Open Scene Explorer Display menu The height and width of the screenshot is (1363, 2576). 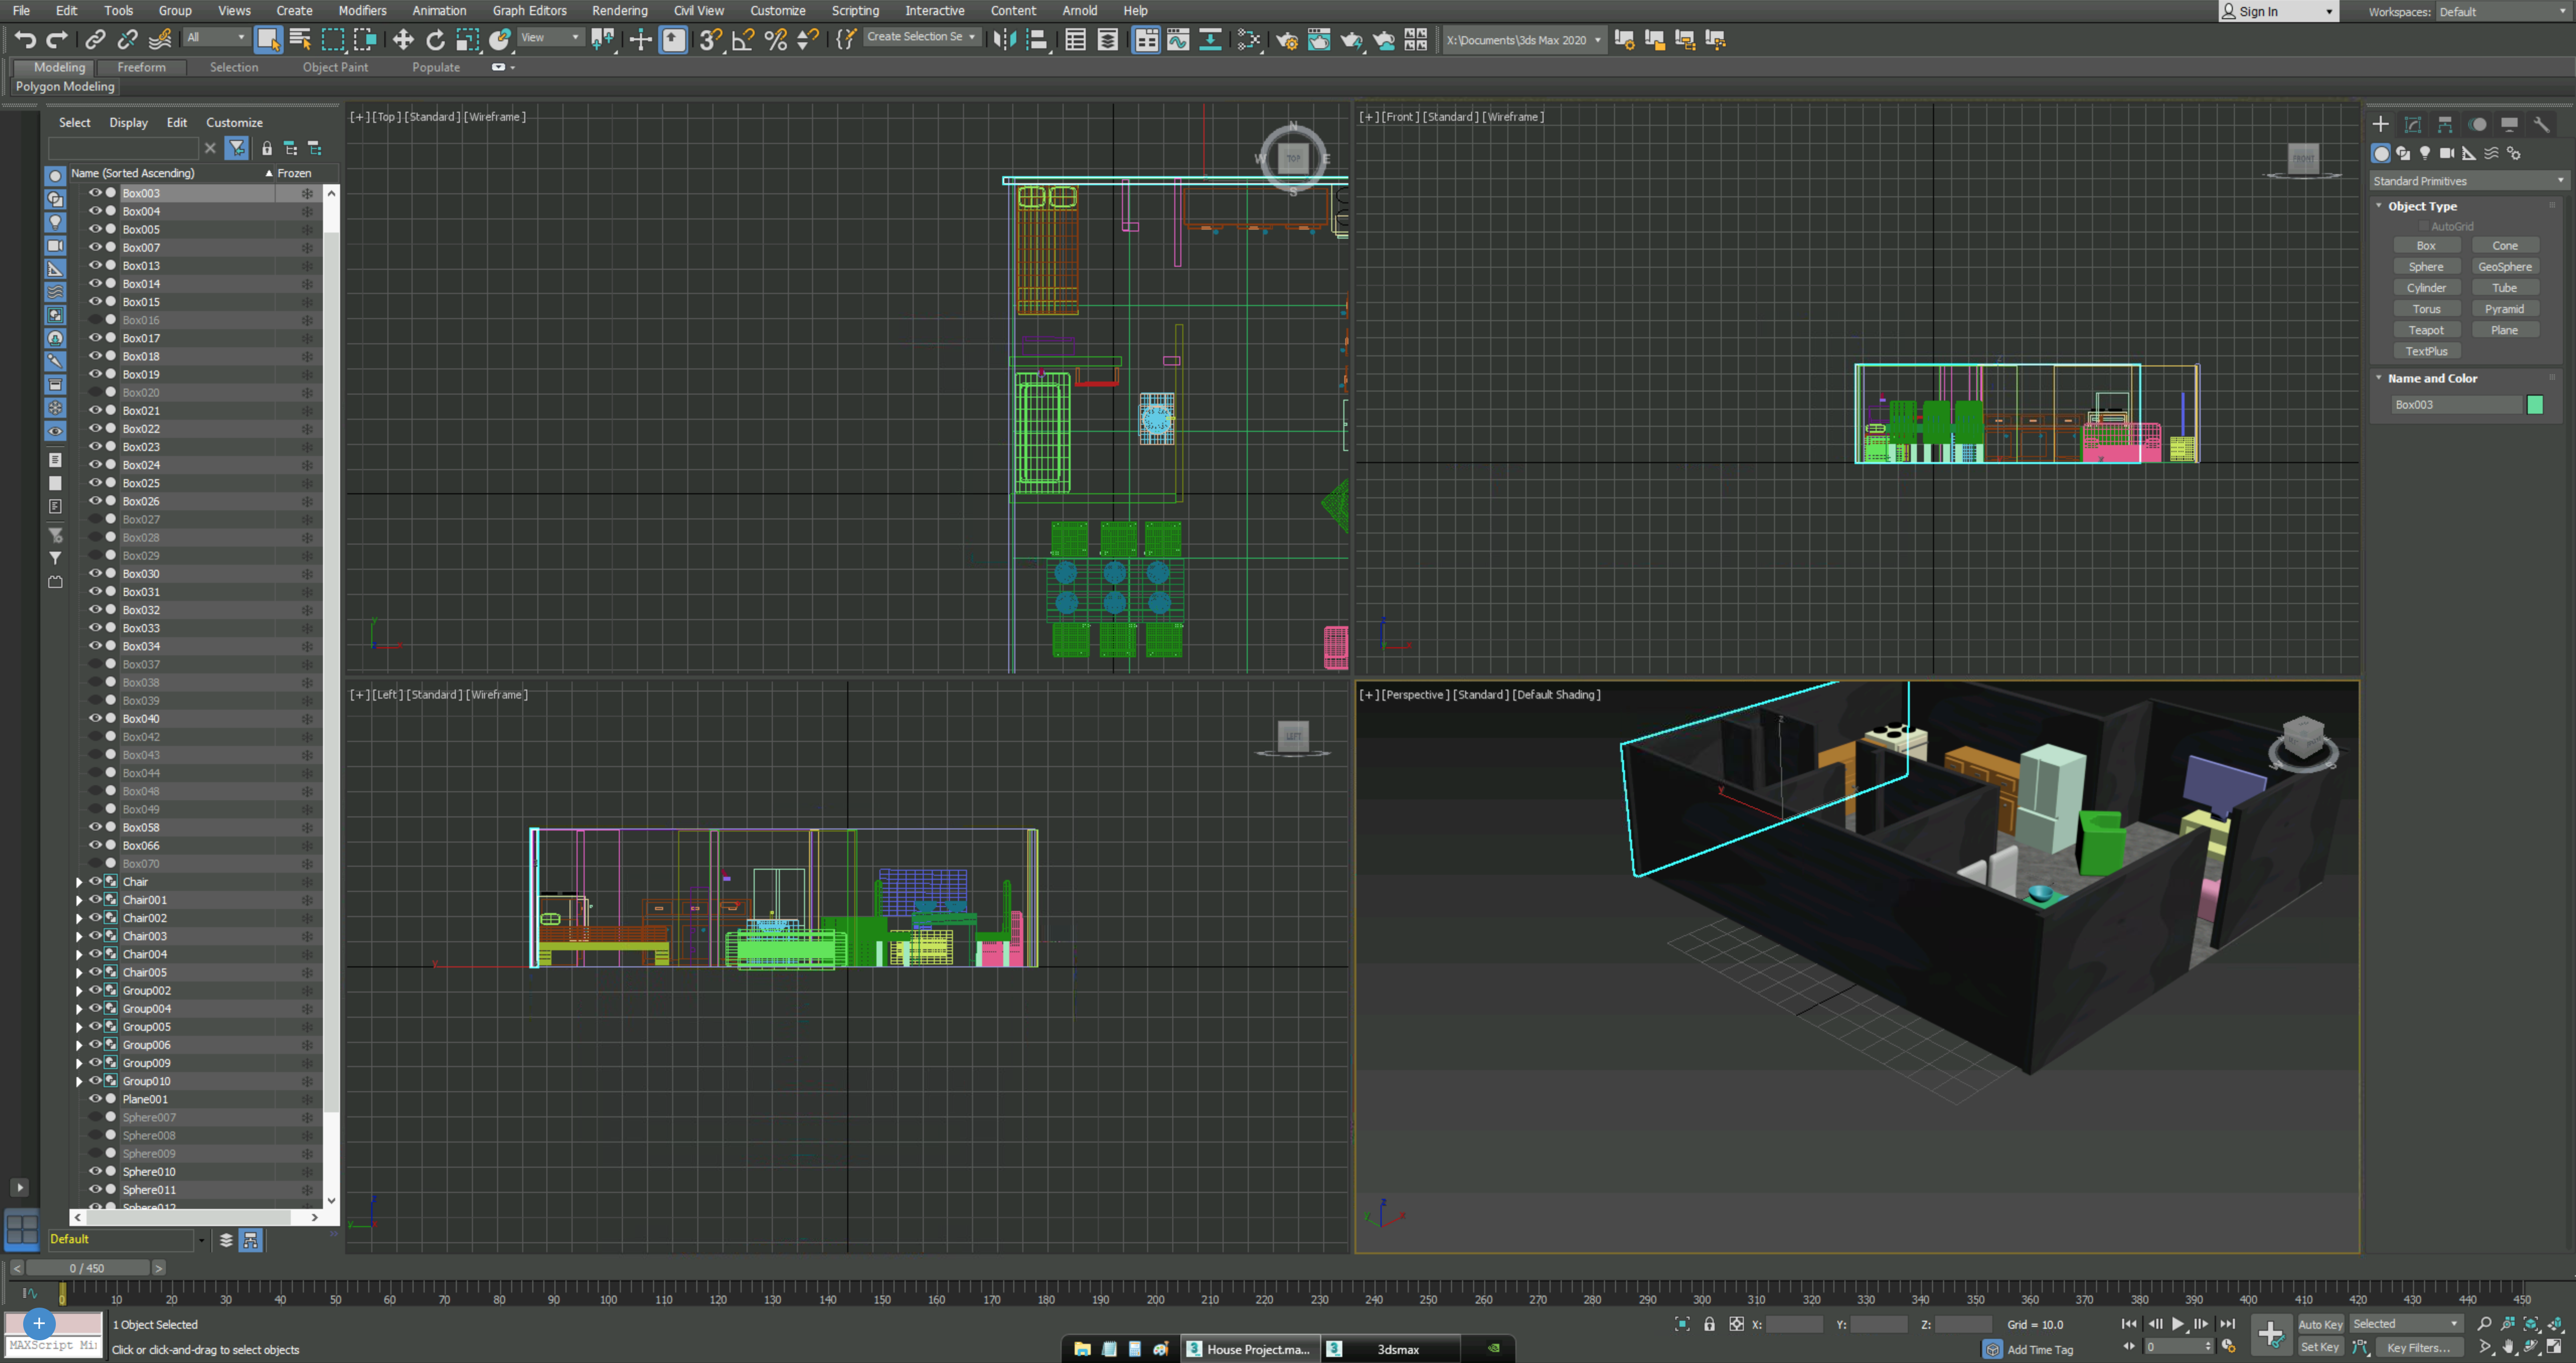click(128, 122)
